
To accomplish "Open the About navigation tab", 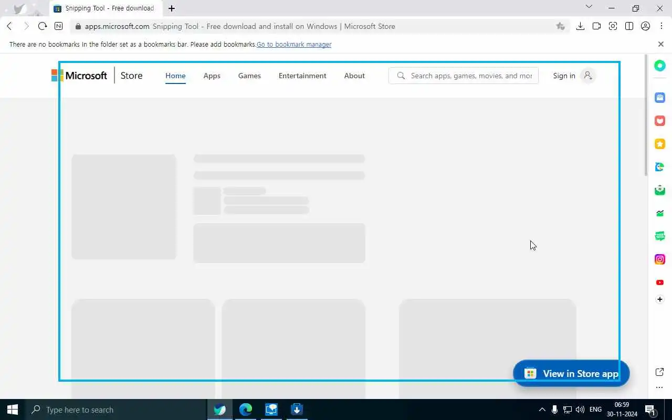I will [354, 76].
